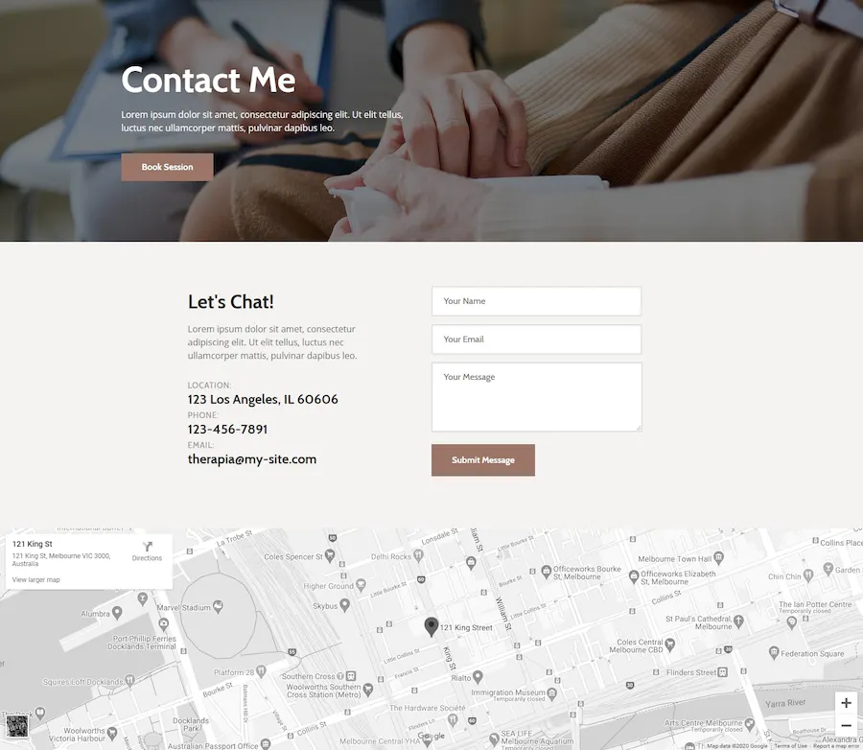
Task: Toggle the satellite thumbnail at map corner
Action: coord(16,726)
